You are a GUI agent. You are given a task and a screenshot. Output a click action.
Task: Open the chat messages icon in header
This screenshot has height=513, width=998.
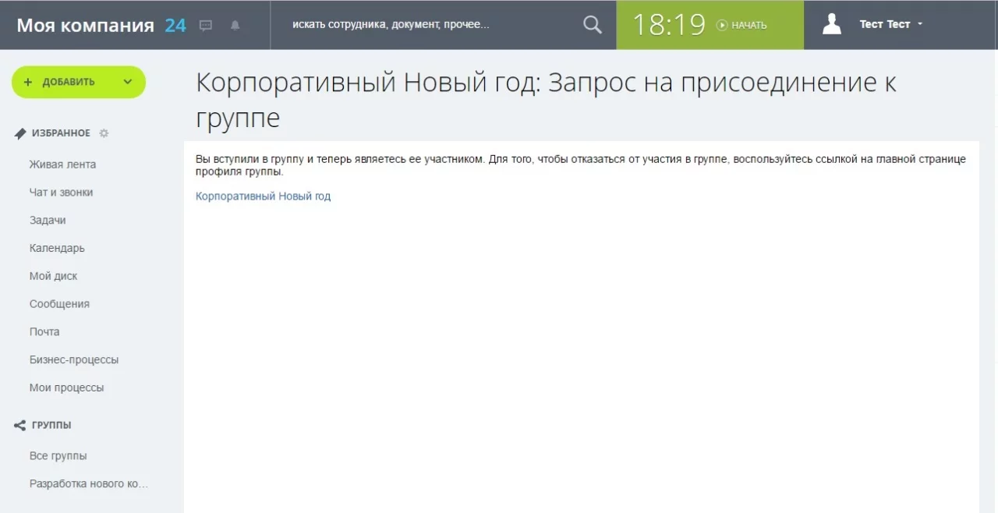click(x=206, y=25)
